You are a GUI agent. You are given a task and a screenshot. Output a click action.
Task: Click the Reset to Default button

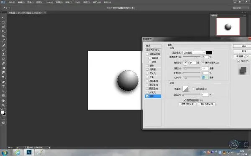[x=207, y=104]
